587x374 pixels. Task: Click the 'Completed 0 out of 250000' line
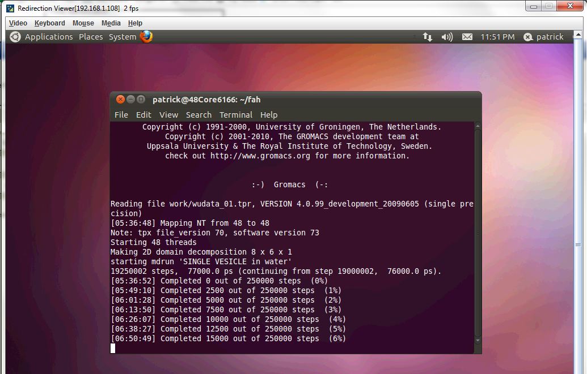(x=219, y=281)
